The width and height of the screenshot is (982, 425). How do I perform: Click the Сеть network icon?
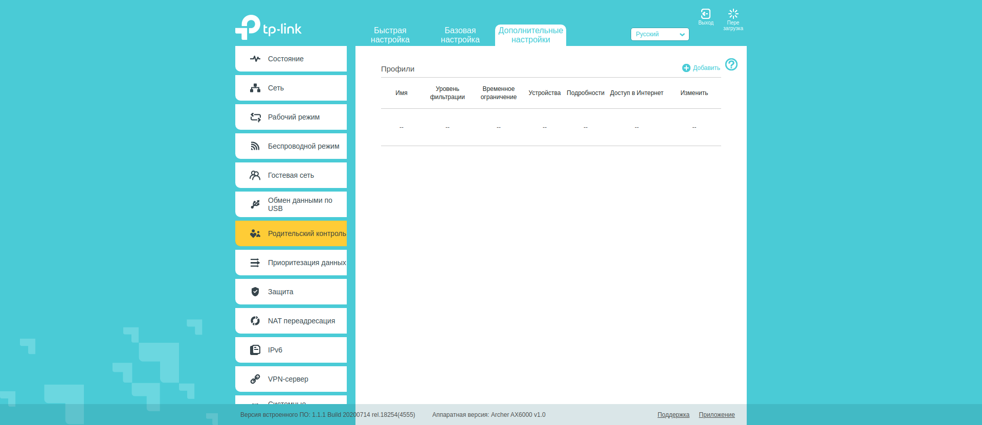[255, 88]
